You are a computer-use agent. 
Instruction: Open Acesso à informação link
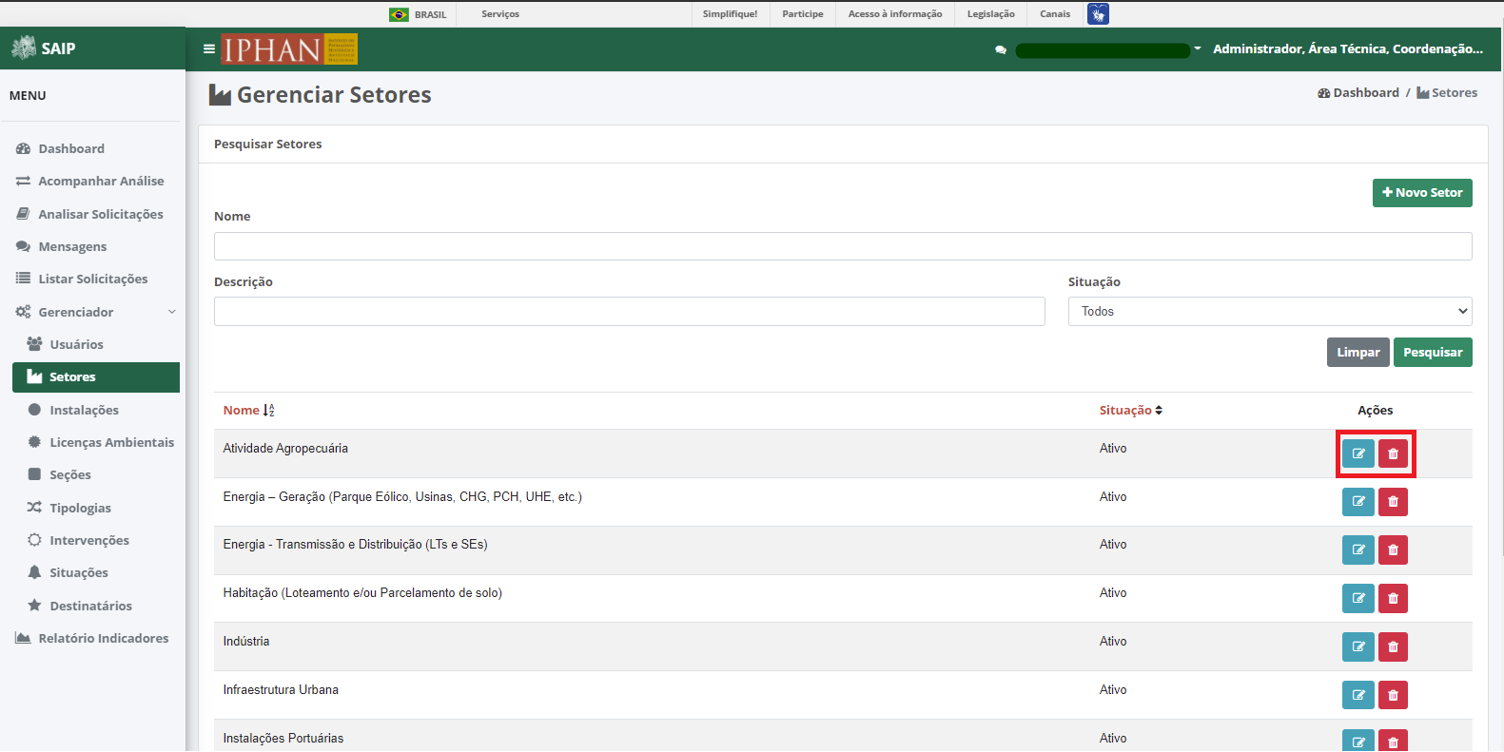(x=895, y=14)
